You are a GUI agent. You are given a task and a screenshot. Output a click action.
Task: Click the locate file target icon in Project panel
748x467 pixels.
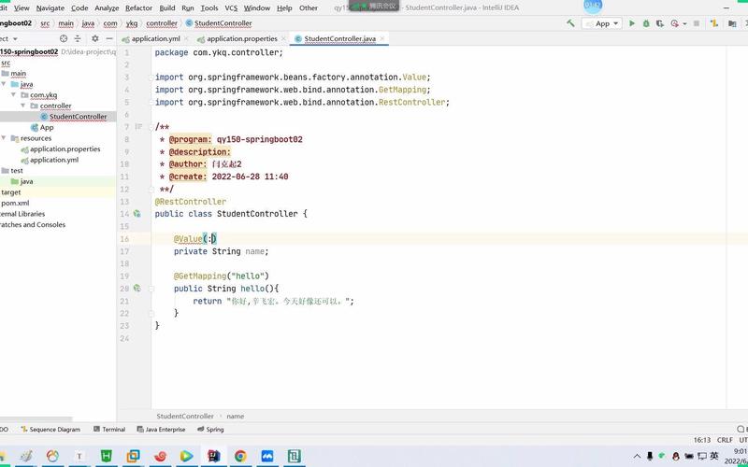(x=64, y=38)
